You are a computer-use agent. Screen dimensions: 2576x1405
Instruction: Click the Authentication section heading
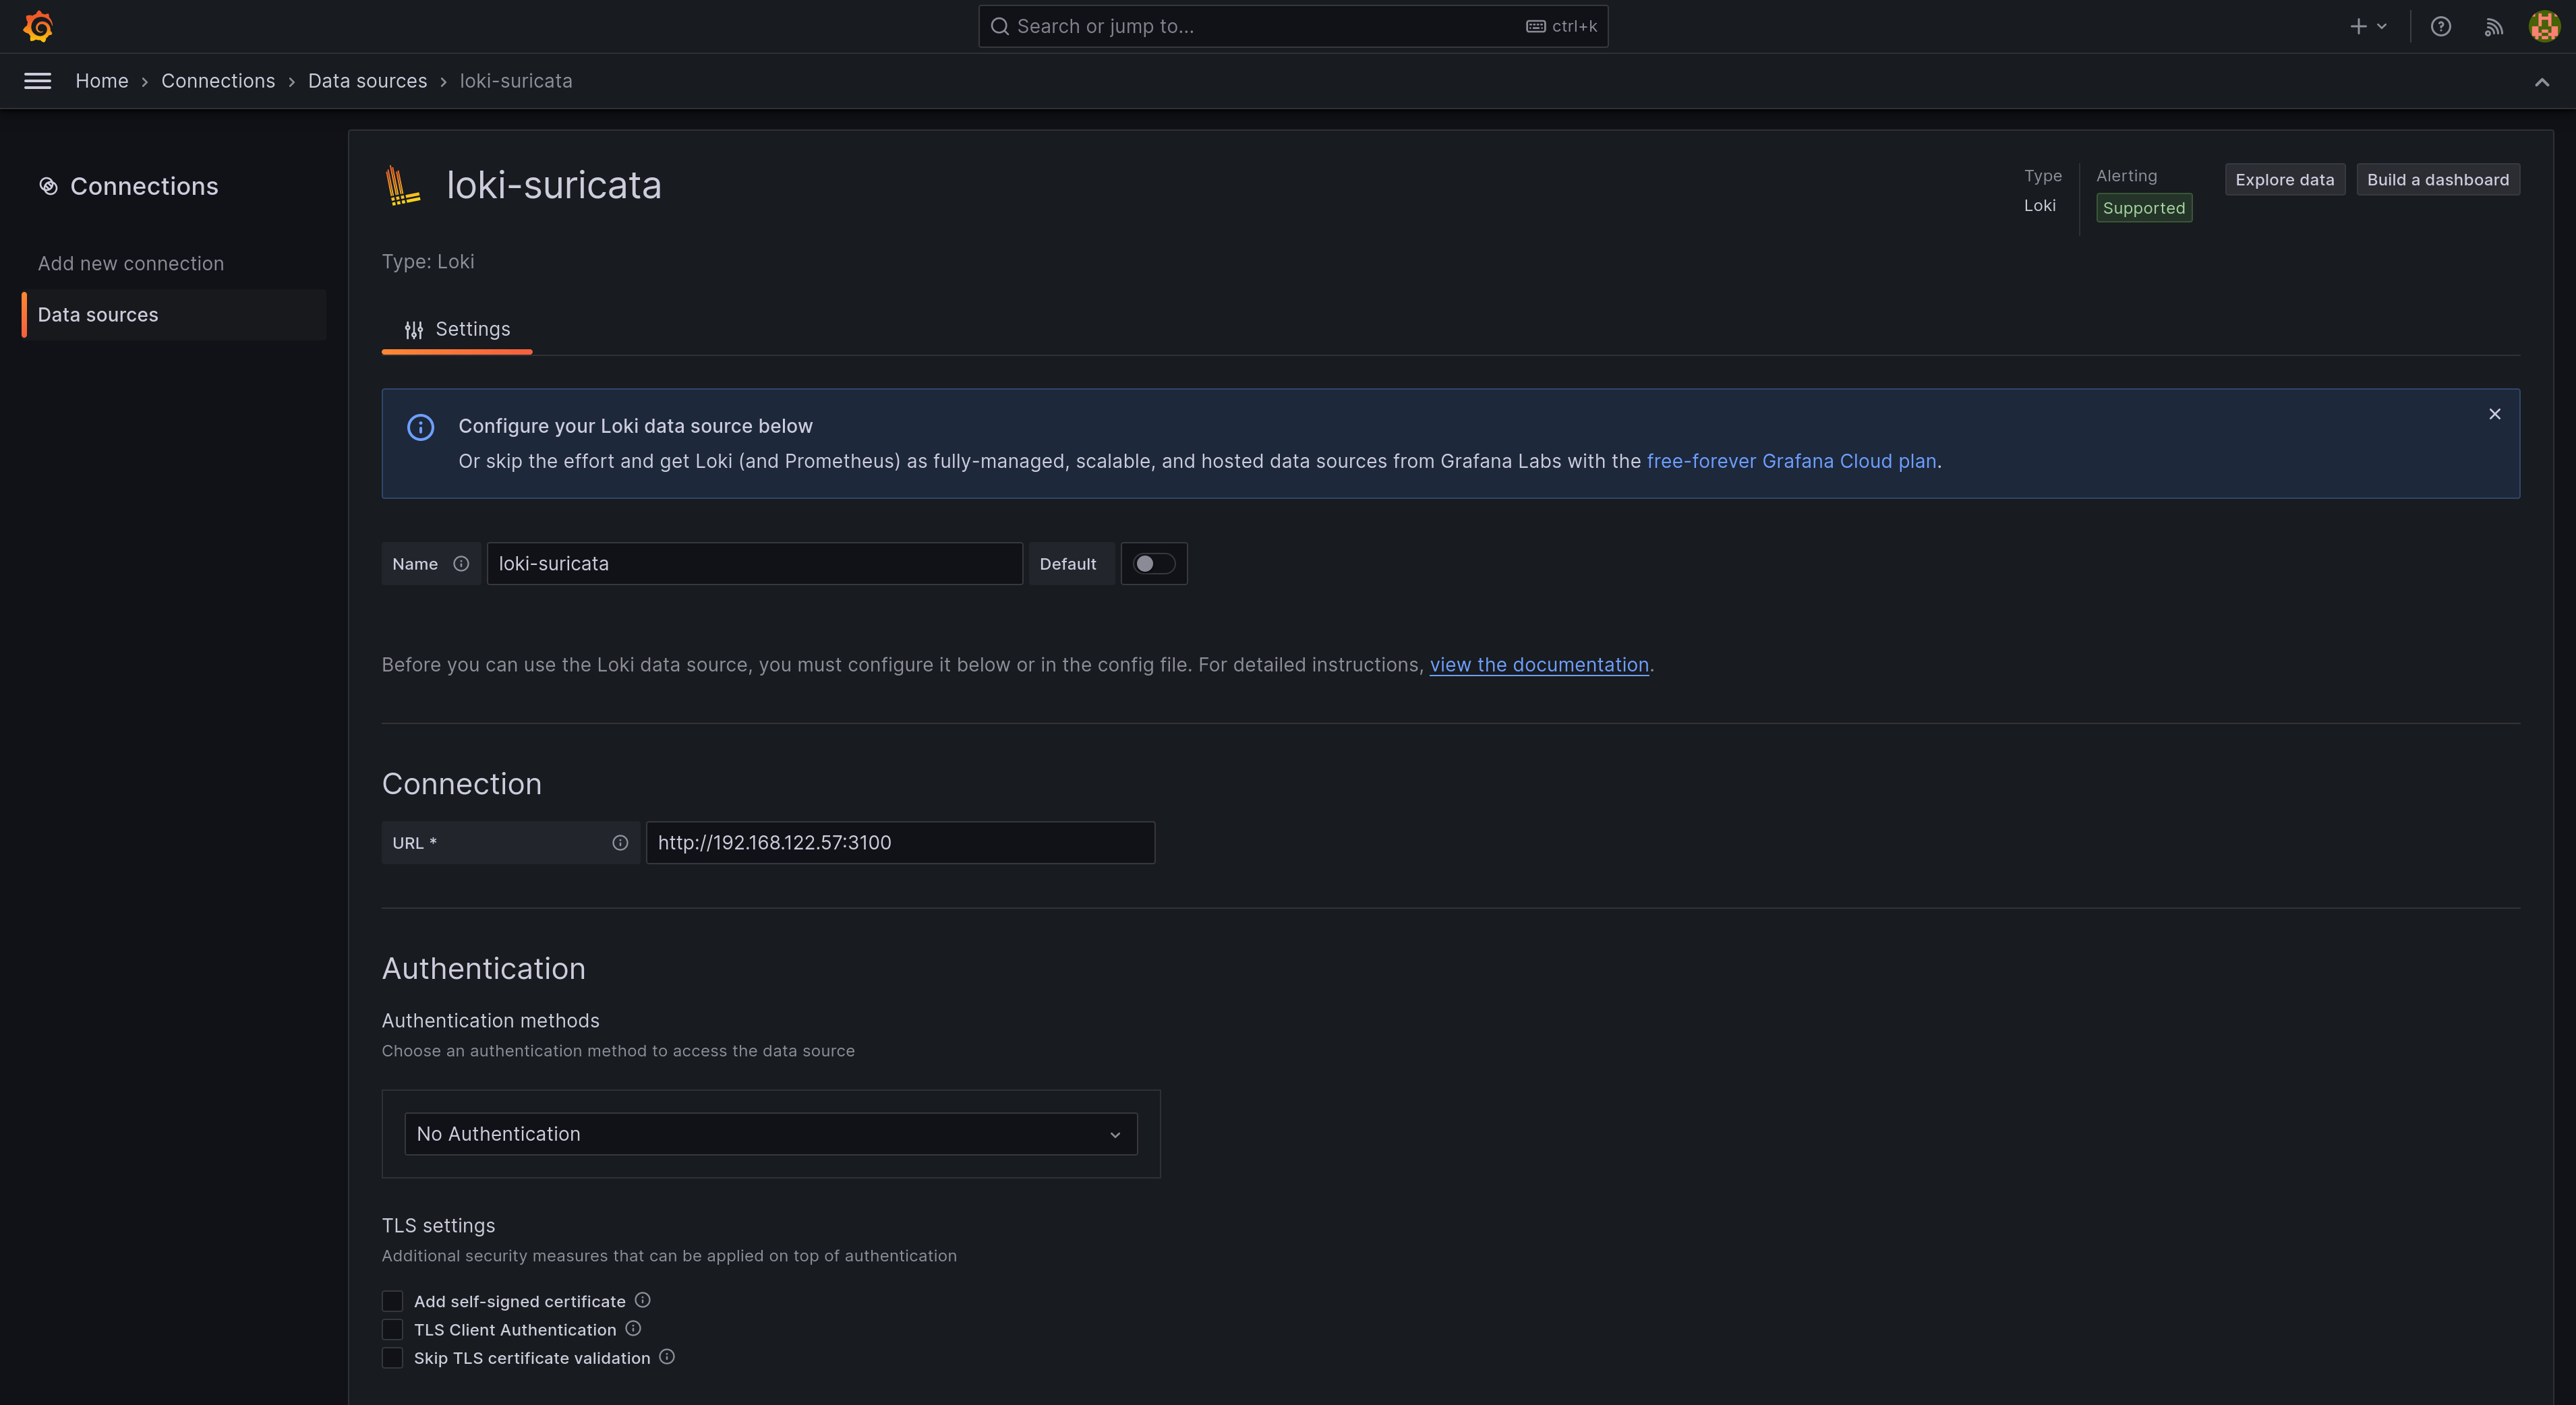pos(484,969)
